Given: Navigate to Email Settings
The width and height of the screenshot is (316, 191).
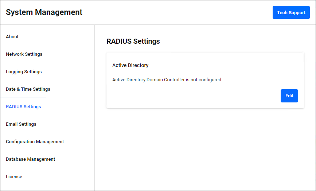Looking at the screenshot, I should point(21,124).
